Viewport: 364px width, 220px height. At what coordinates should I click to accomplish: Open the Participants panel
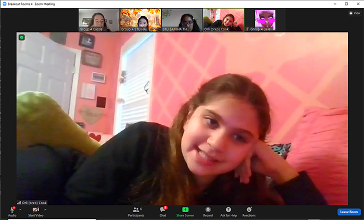pos(136,212)
